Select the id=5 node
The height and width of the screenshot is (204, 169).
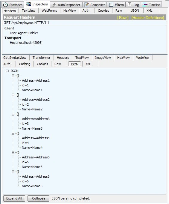[x=25, y=162]
